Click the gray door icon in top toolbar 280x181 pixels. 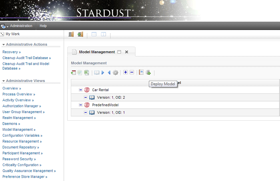[x=71, y=34]
